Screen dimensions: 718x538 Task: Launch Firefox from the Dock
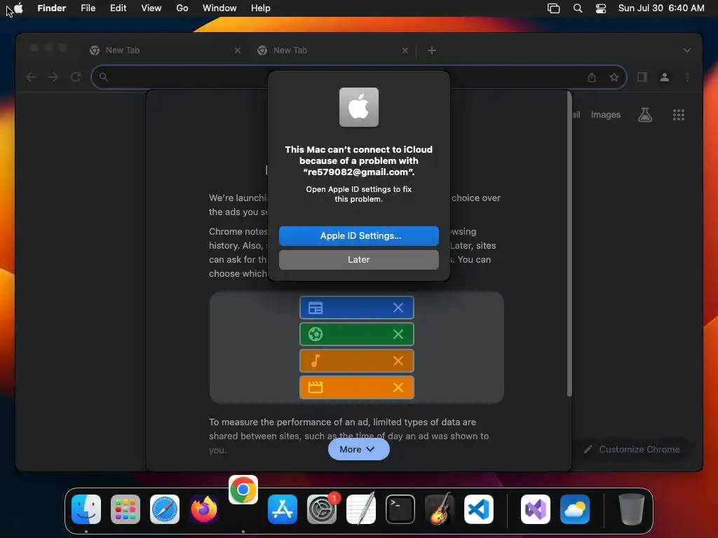[x=204, y=509]
